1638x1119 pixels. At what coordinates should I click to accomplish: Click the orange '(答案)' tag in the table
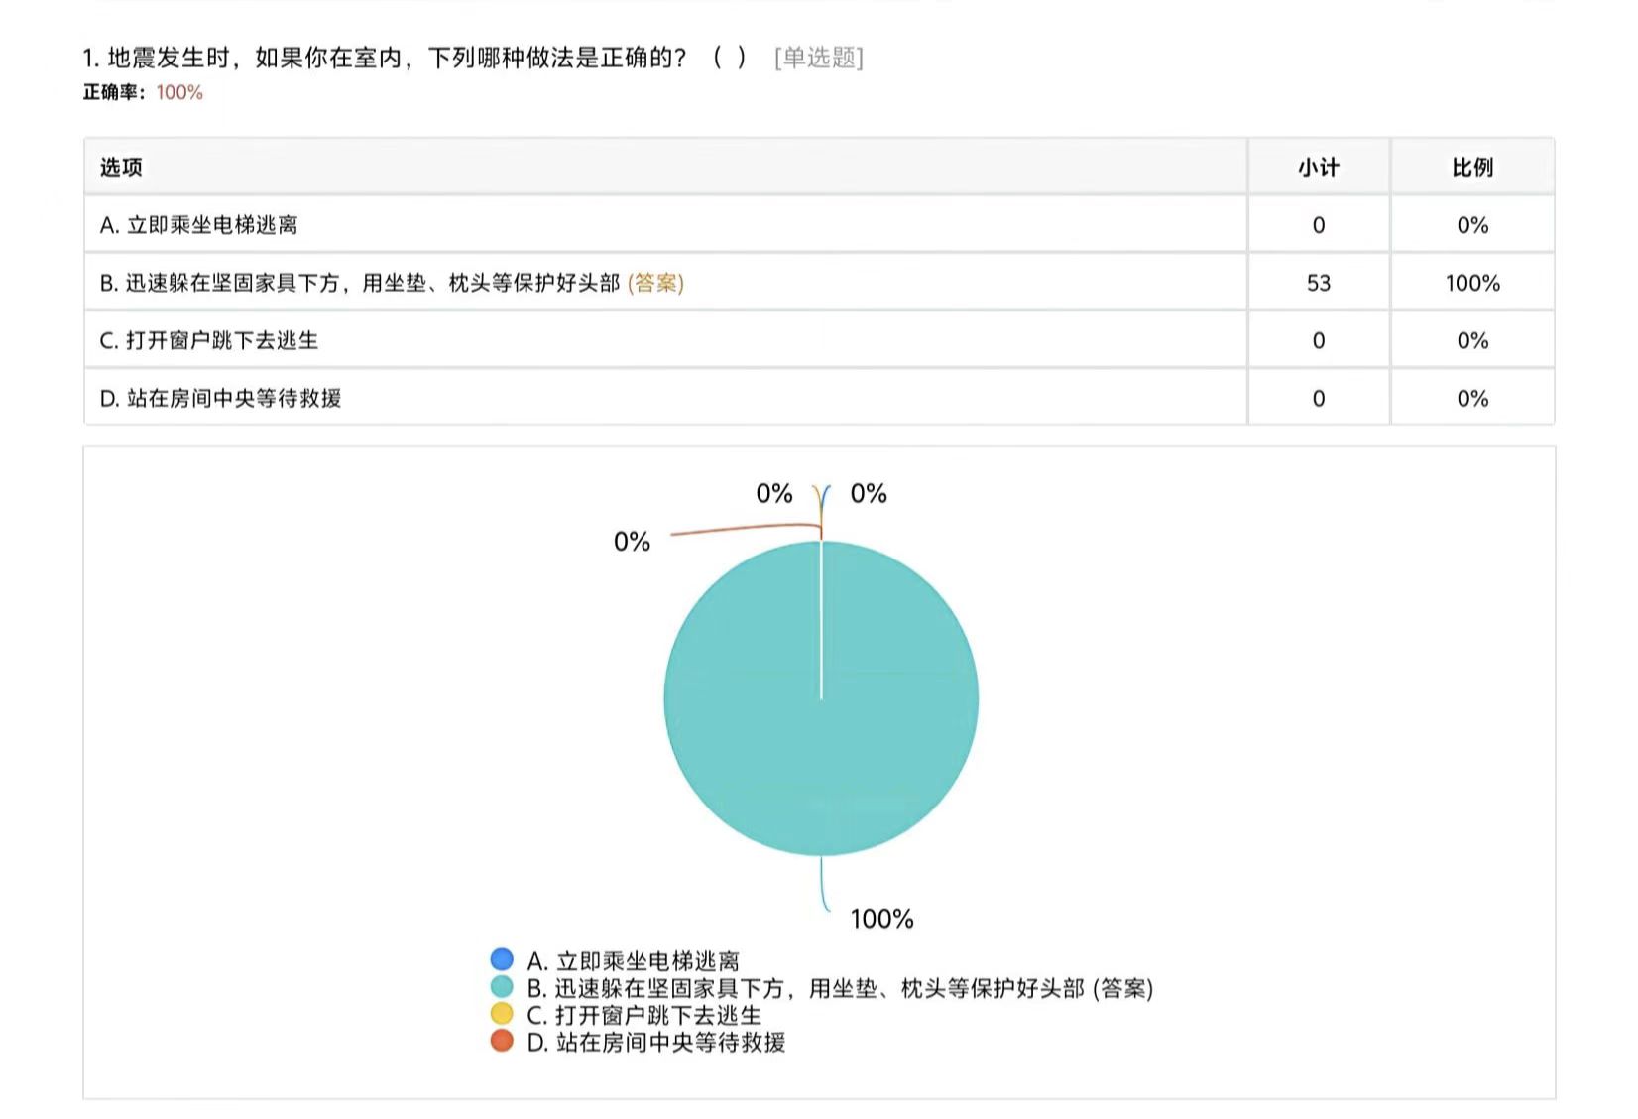[x=655, y=283]
